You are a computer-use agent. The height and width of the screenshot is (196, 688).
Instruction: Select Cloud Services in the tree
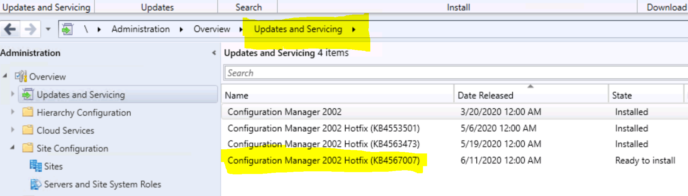click(65, 131)
